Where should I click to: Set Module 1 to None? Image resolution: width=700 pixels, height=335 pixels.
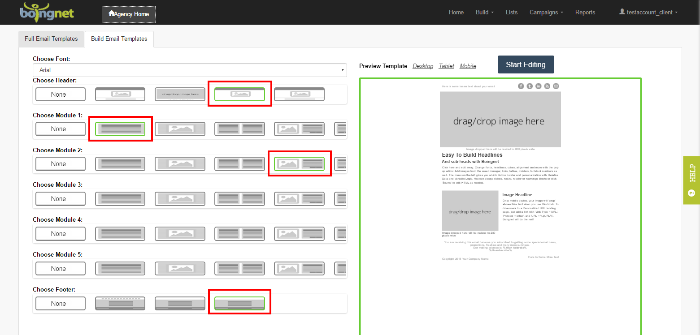60,129
